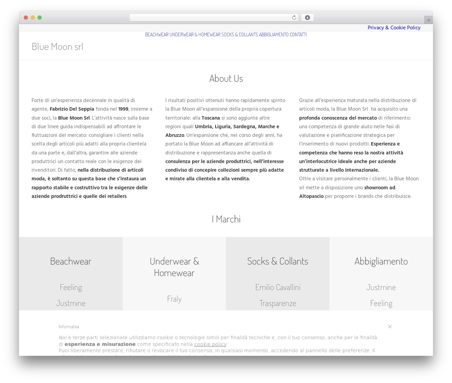The image size is (452, 383).
Task: Open the browser downloads button
Action: point(307,18)
